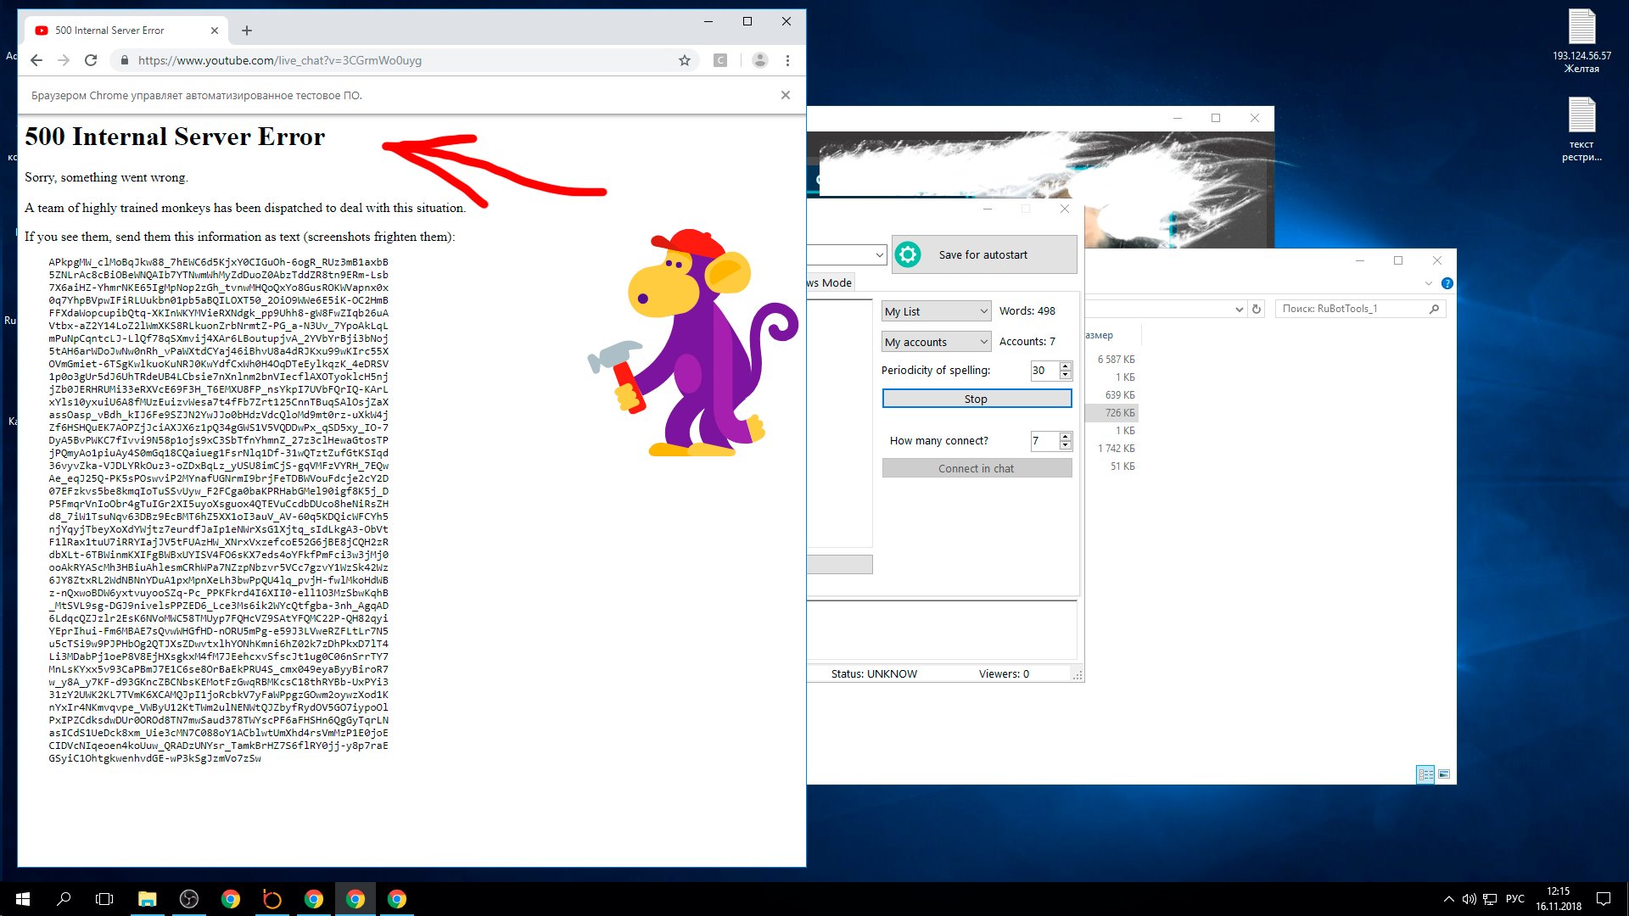Bookmark this page with the star icon

click(x=684, y=60)
